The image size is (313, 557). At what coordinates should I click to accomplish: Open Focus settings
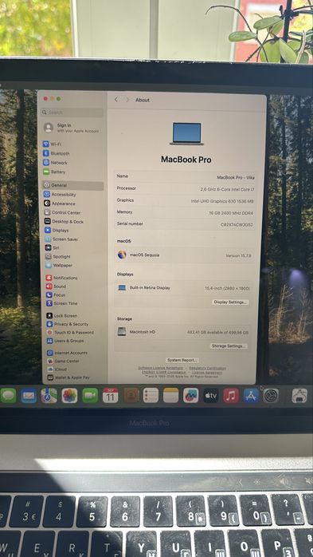(x=55, y=294)
